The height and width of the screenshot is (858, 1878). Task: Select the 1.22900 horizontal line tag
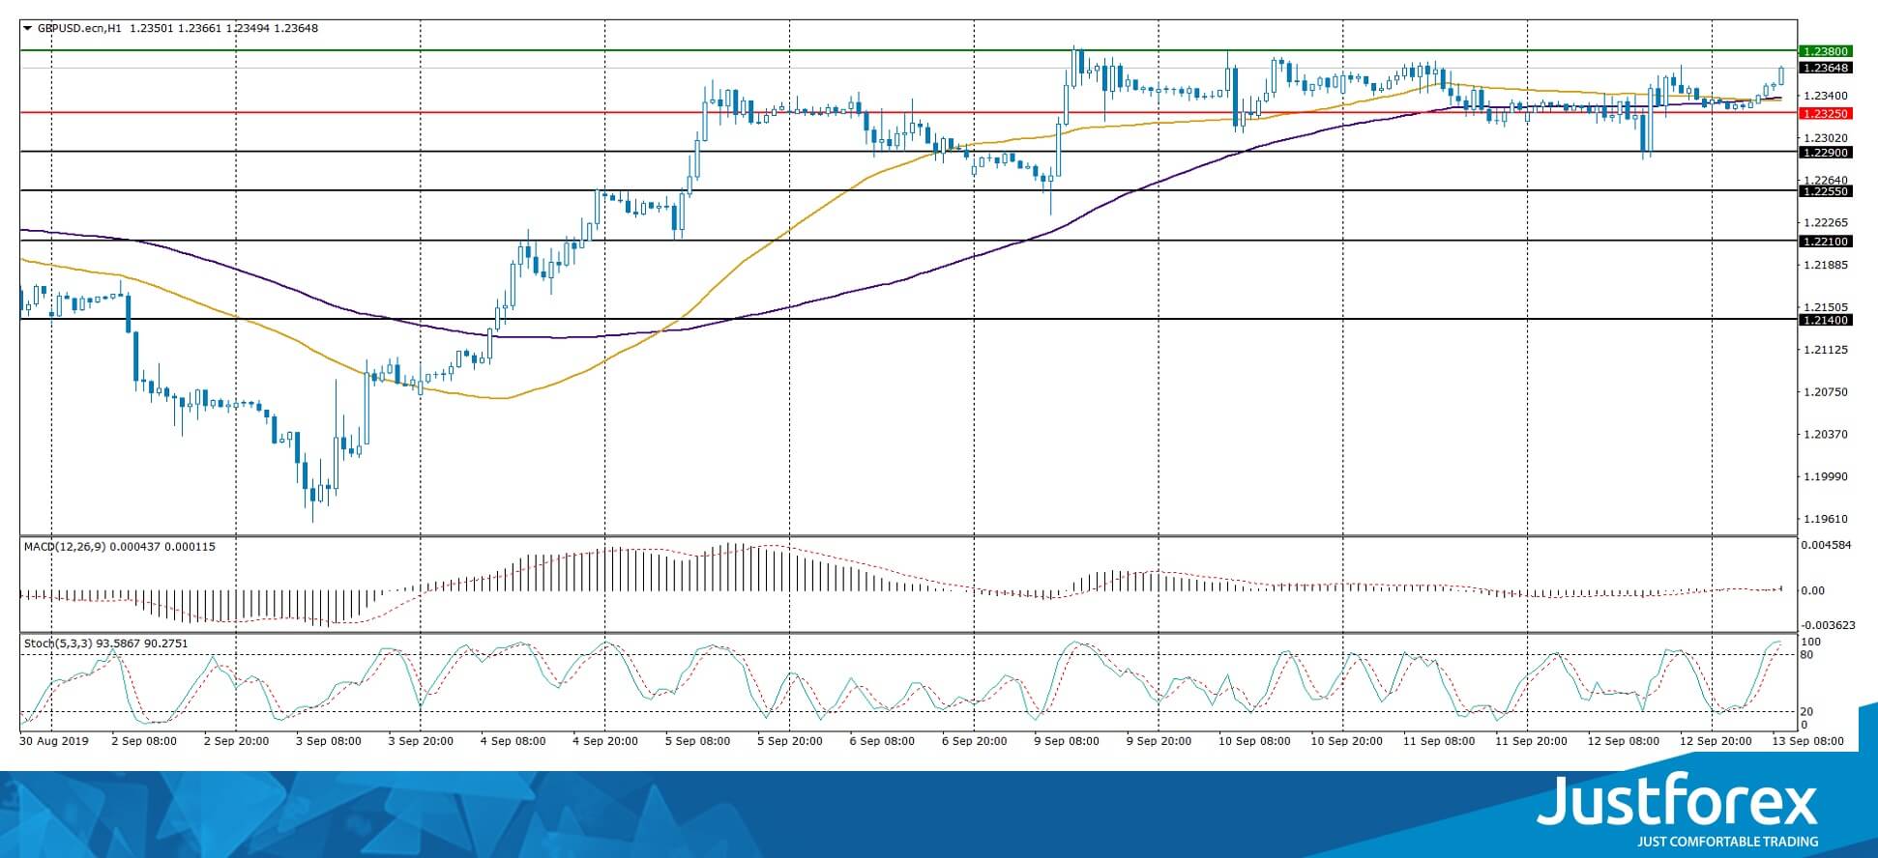click(1824, 153)
